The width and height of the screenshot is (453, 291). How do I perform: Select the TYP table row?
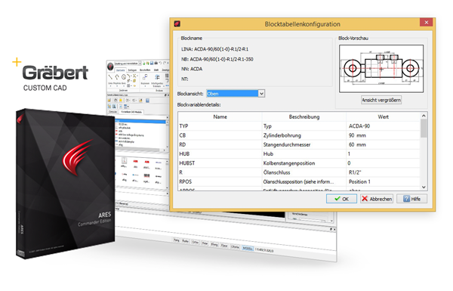pos(299,126)
